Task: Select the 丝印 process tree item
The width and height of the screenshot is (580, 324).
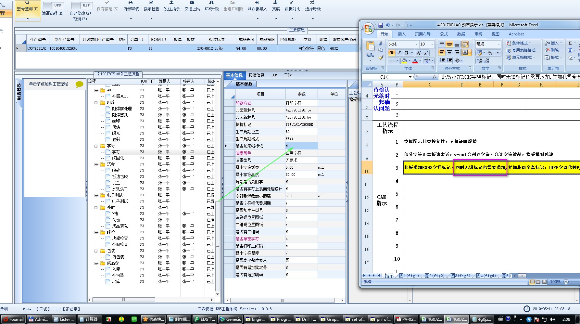Action: (x=116, y=121)
